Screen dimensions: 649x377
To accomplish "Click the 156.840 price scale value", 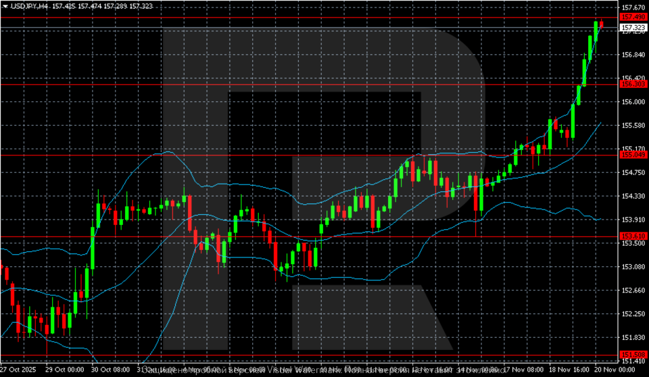I will coord(633,54).
